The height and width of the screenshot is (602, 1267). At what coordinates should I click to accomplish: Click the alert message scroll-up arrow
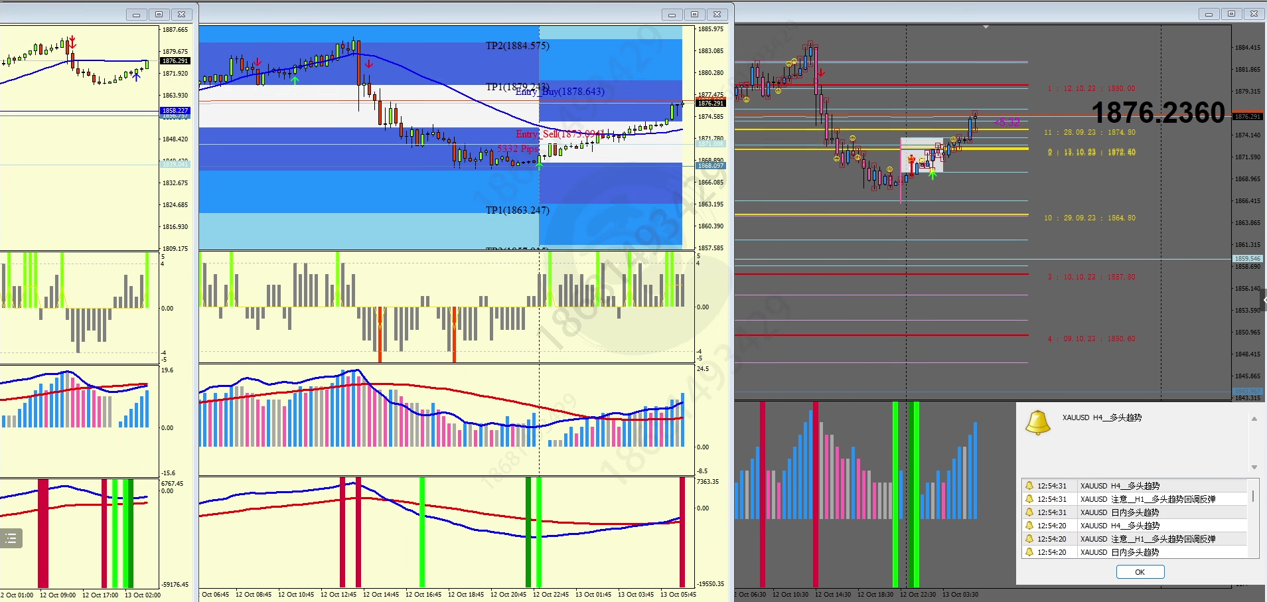point(1254,419)
